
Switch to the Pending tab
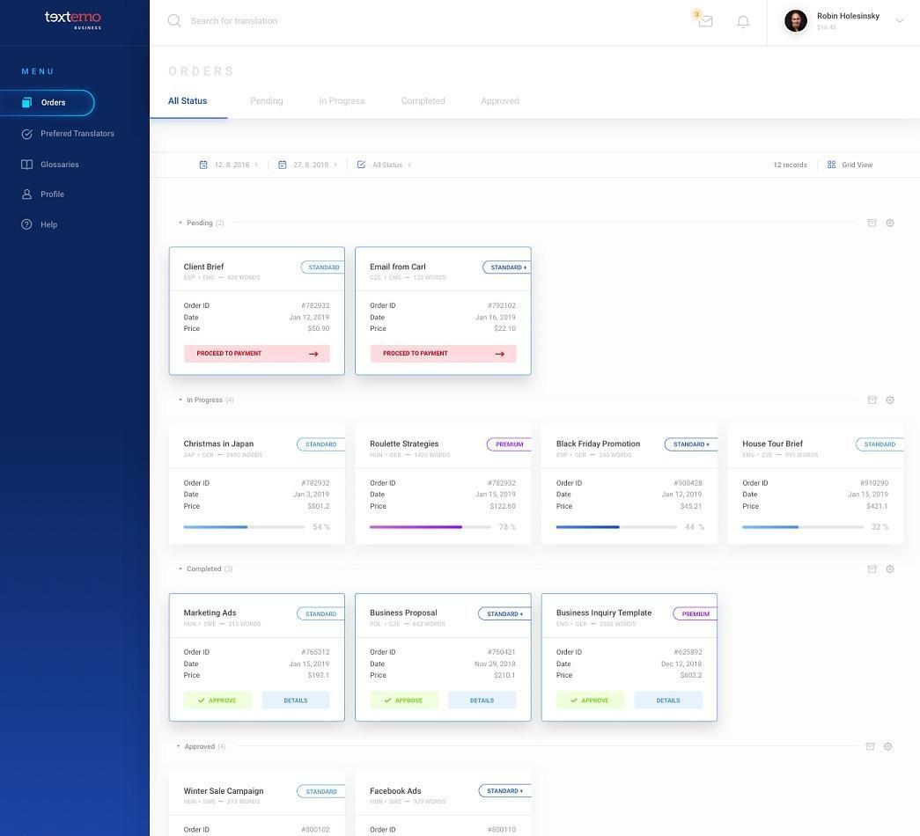click(x=267, y=101)
